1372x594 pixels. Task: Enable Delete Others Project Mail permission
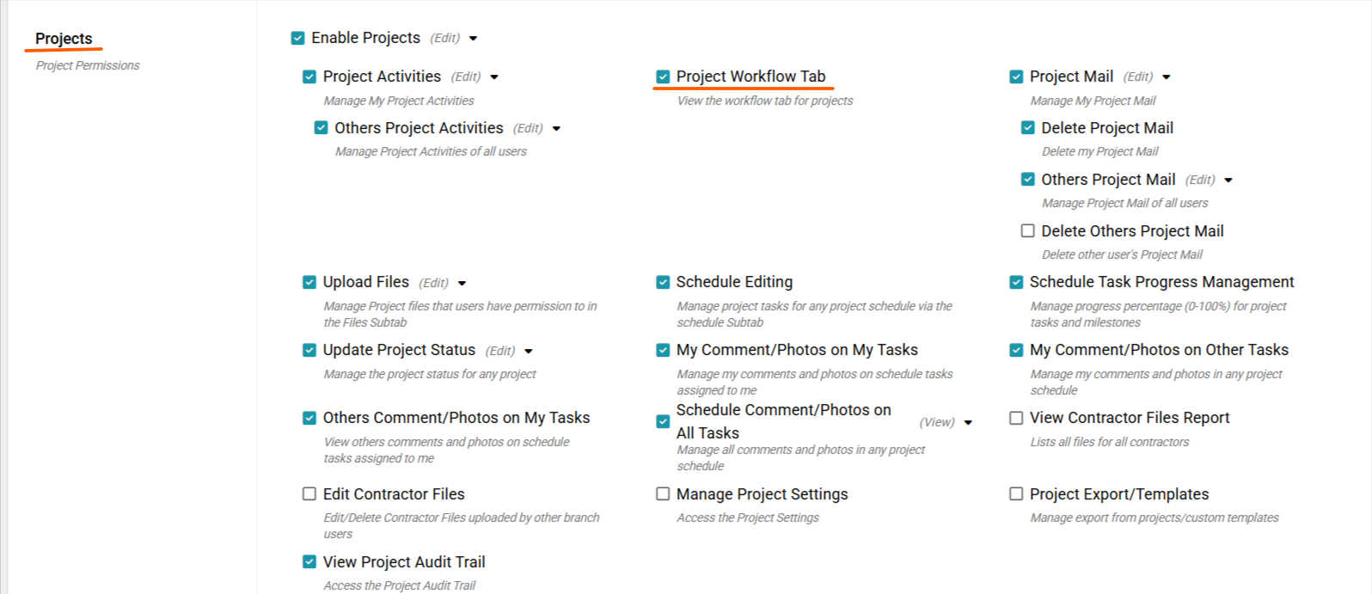[x=1027, y=231]
